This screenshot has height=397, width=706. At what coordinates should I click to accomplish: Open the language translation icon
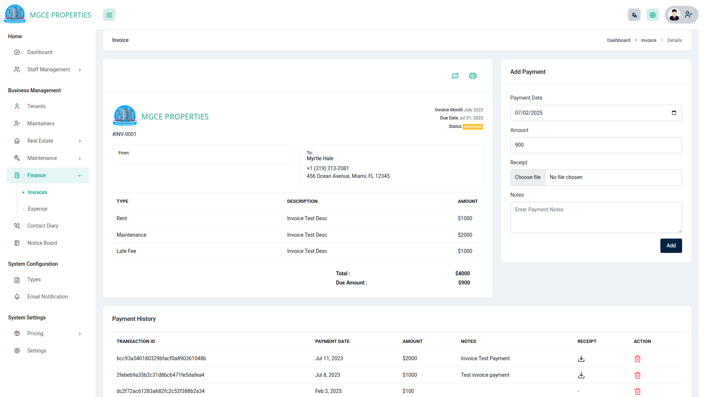coord(634,15)
